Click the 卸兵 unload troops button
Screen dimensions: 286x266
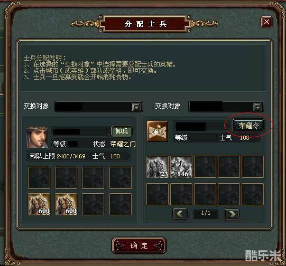122,131
